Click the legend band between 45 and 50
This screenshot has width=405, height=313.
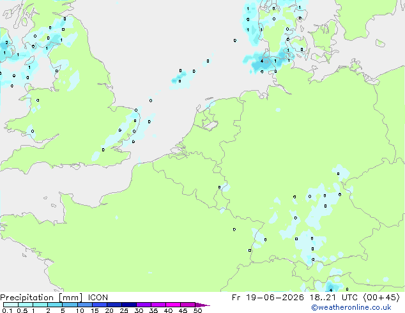(188, 305)
